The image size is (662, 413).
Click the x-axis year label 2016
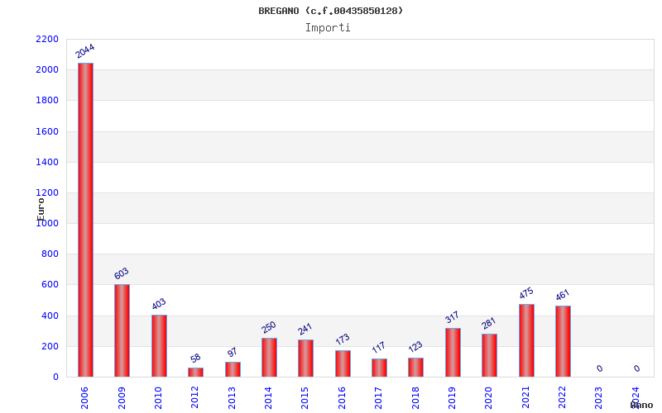pos(342,398)
